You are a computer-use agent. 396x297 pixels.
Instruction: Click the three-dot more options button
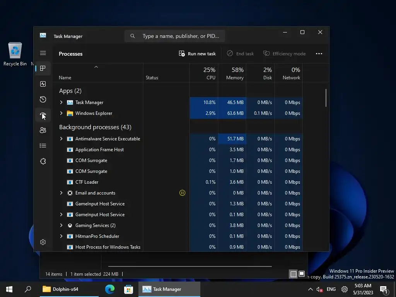tap(319, 53)
